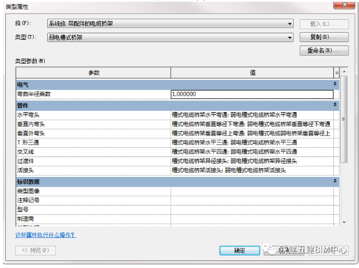Image resolution: width=359 pixels, height=268 pixels.
Task: Click the 制造商 value cell
Action: pos(252,219)
